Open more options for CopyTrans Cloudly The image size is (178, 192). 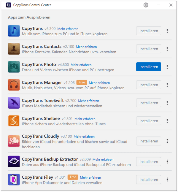pyautogui.click(x=167, y=141)
